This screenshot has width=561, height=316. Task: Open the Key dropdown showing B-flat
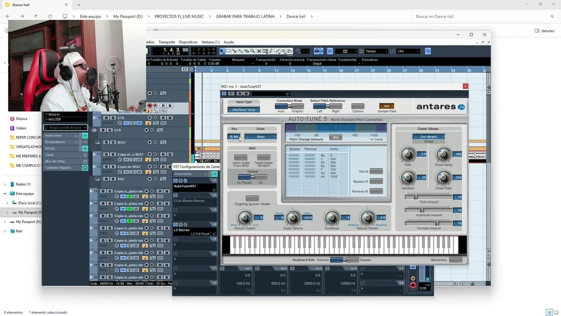[x=234, y=136]
